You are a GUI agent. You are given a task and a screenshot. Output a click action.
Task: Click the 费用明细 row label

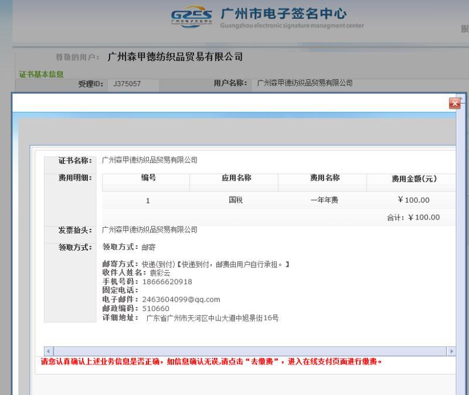point(75,178)
